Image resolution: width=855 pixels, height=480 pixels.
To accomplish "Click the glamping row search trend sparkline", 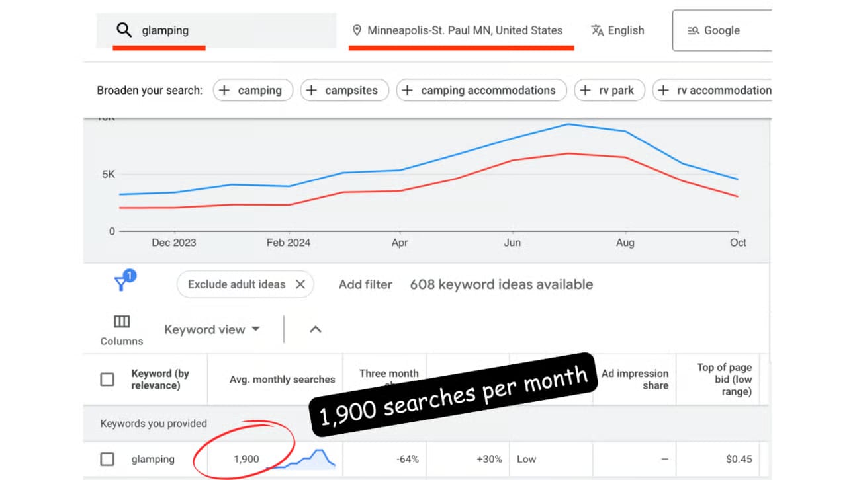I will tap(301, 459).
